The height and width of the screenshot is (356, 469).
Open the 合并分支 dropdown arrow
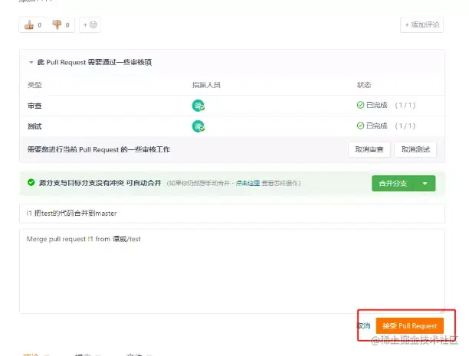click(x=425, y=183)
